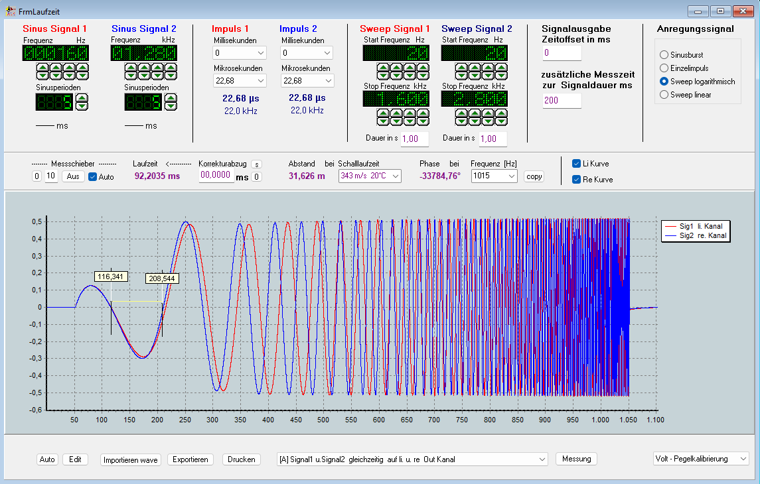Click the zusätzliche Messzeit input field
The image size is (760, 484).
[x=562, y=100]
